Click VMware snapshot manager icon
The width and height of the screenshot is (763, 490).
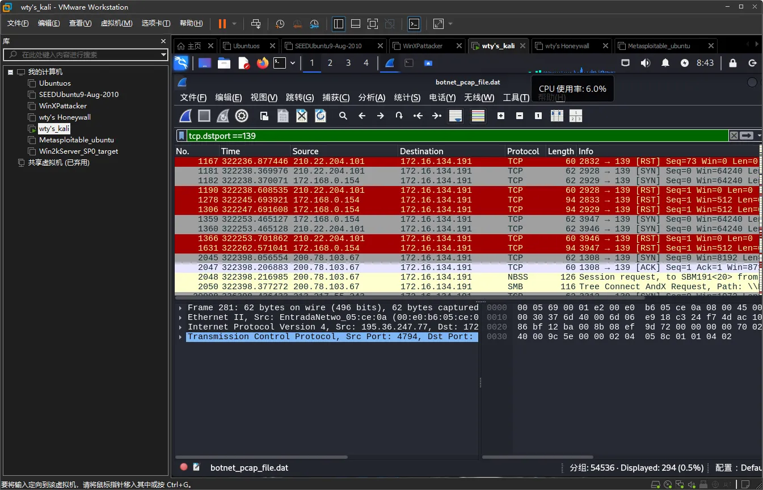tap(315, 24)
